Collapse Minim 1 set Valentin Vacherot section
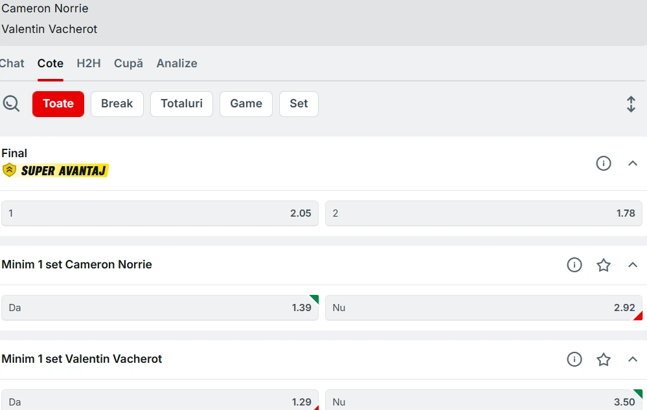Screen dimensions: 647x410 [x=633, y=360]
